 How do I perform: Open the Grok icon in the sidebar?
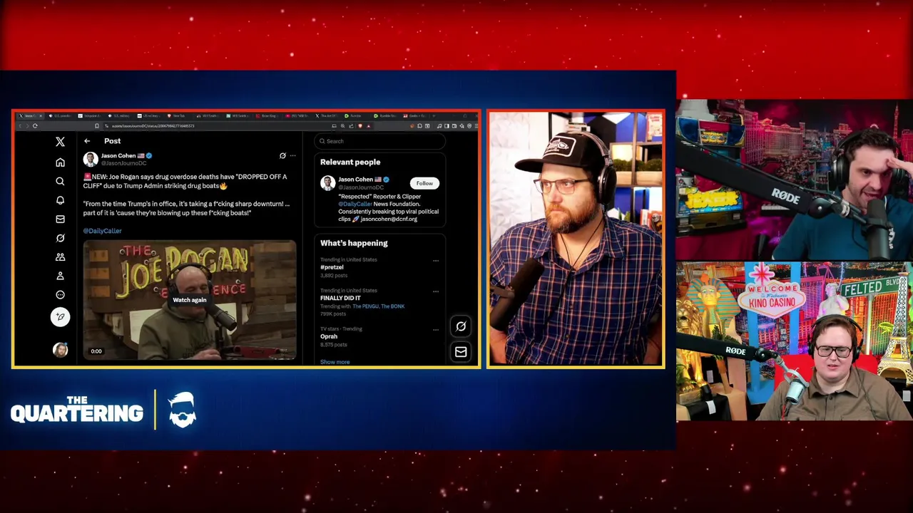[x=60, y=238]
